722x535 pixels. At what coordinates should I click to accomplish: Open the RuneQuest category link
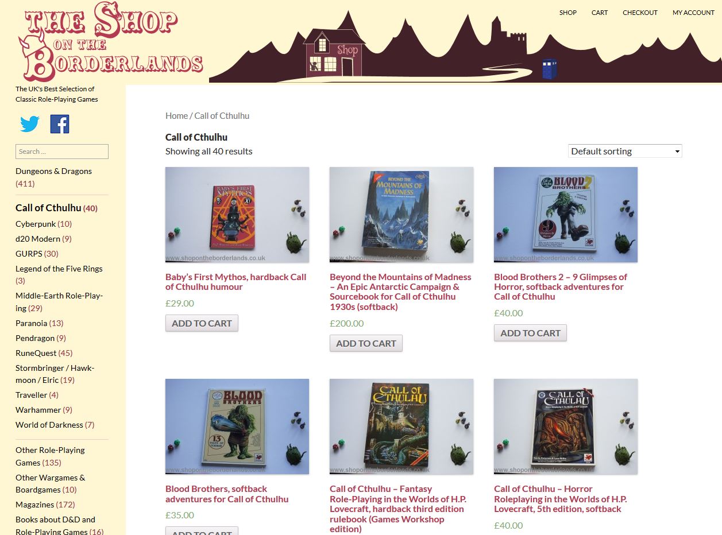(x=36, y=353)
